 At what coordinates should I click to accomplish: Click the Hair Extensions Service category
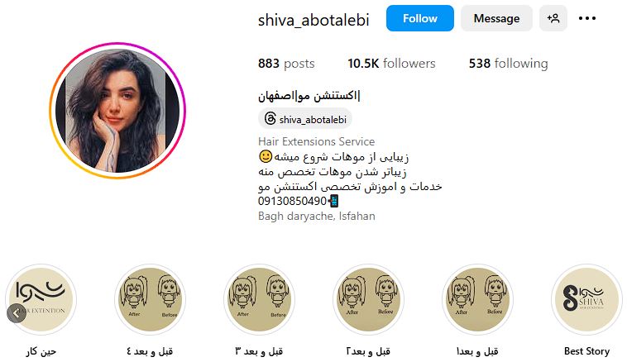(x=316, y=141)
